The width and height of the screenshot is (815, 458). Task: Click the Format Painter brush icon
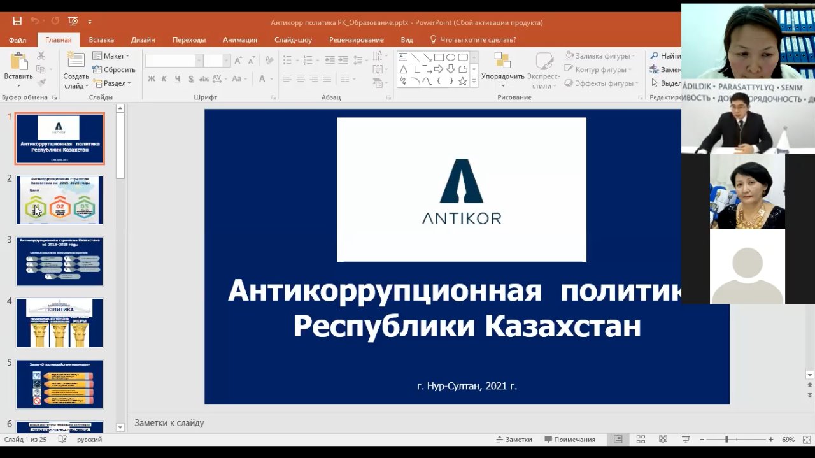tap(41, 83)
